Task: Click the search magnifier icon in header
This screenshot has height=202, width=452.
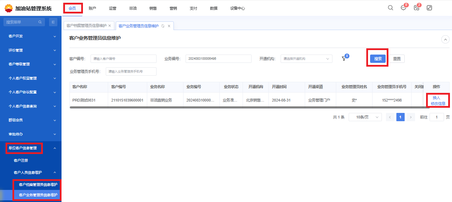Action: [x=390, y=8]
